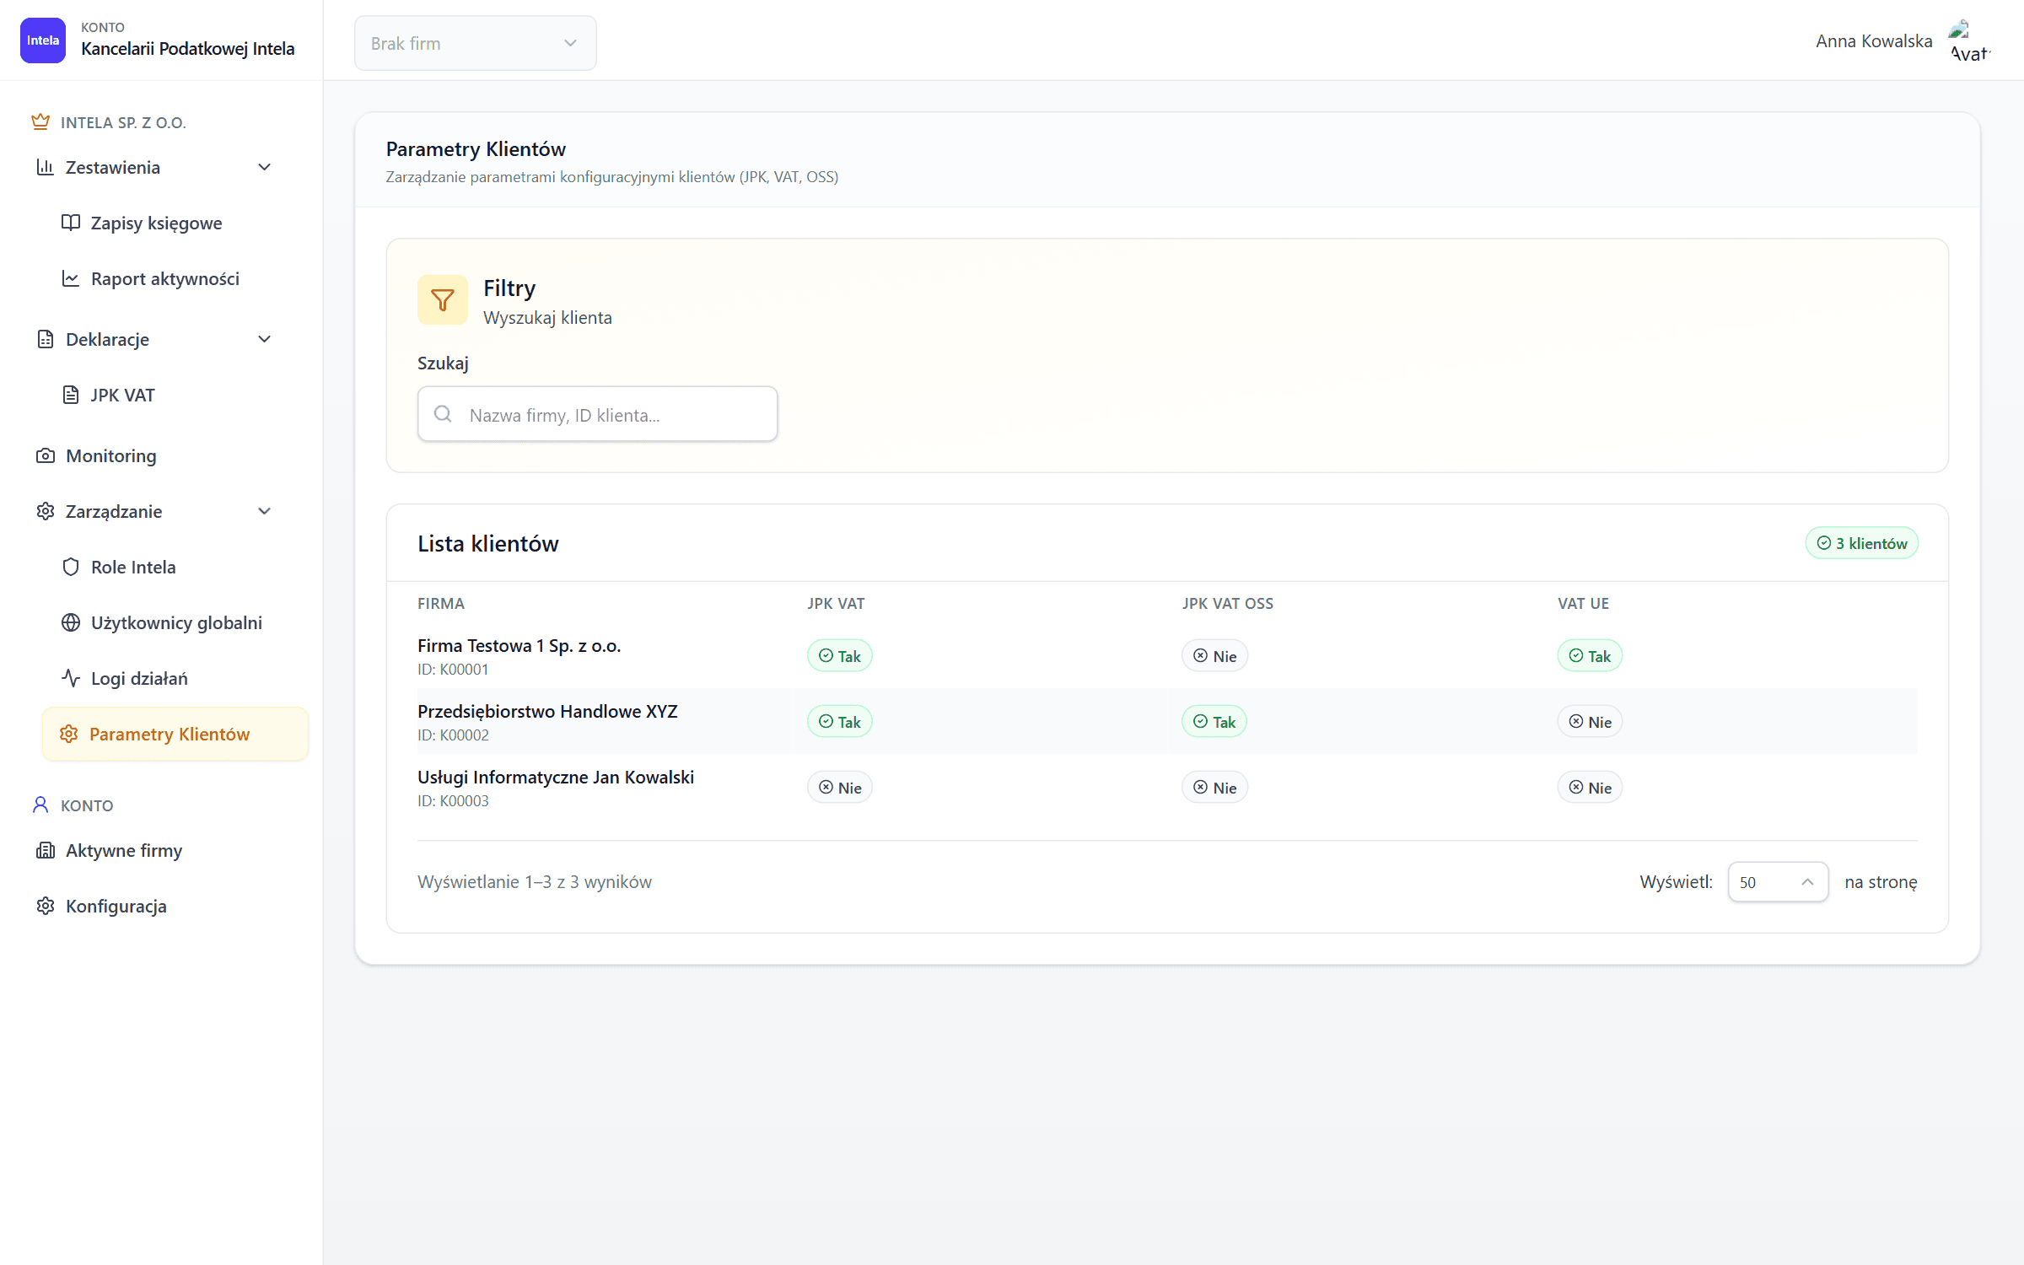This screenshot has width=2024, height=1265.
Task: Click the orange funnel Filtry icon
Action: (443, 299)
